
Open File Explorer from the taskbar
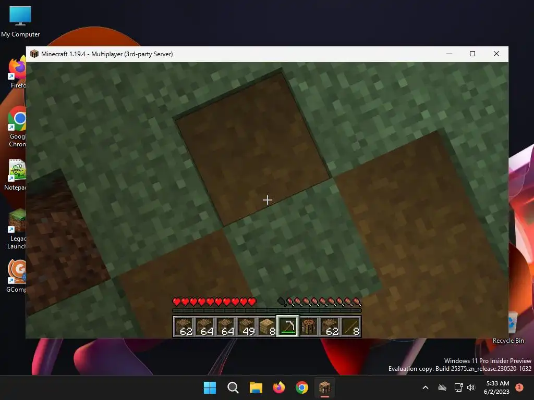coord(256,387)
